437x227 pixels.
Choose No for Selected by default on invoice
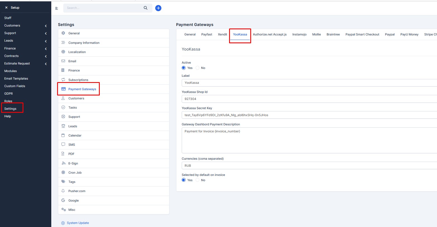(x=198, y=180)
